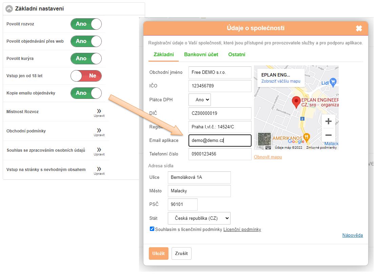Zoom out on the map
This screenshot has width=377, height=275.
point(328,135)
